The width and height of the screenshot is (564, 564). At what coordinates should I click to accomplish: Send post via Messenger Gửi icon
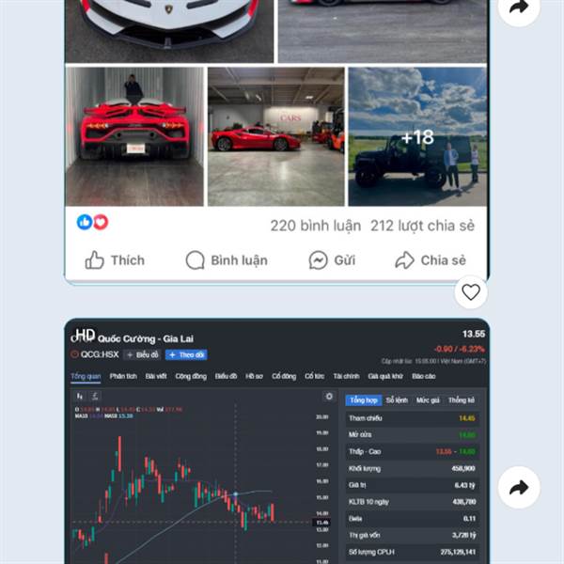[x=332, y=260]
